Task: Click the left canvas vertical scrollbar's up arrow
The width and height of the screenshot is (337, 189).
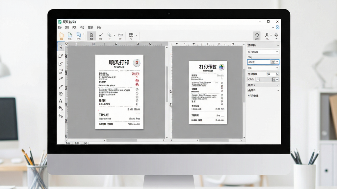Action: click(x=167, y=47)
